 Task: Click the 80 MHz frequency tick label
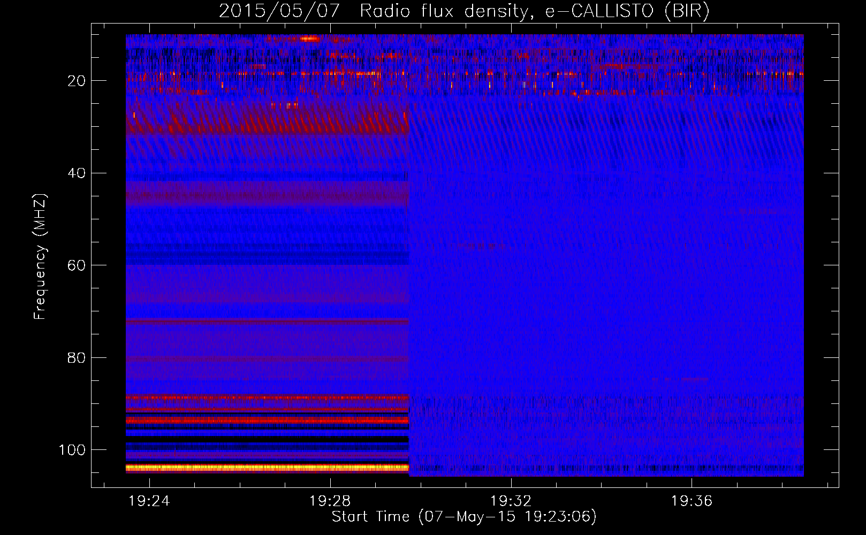77,358
